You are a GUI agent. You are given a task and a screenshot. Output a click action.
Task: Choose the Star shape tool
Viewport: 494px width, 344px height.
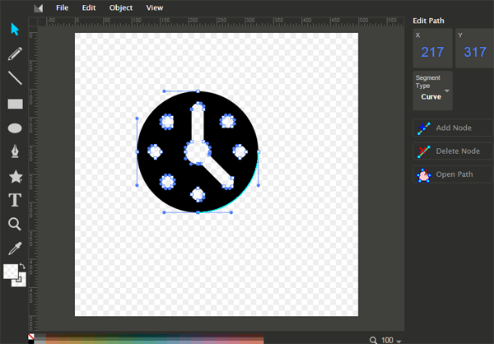click(x=15, y=176)
